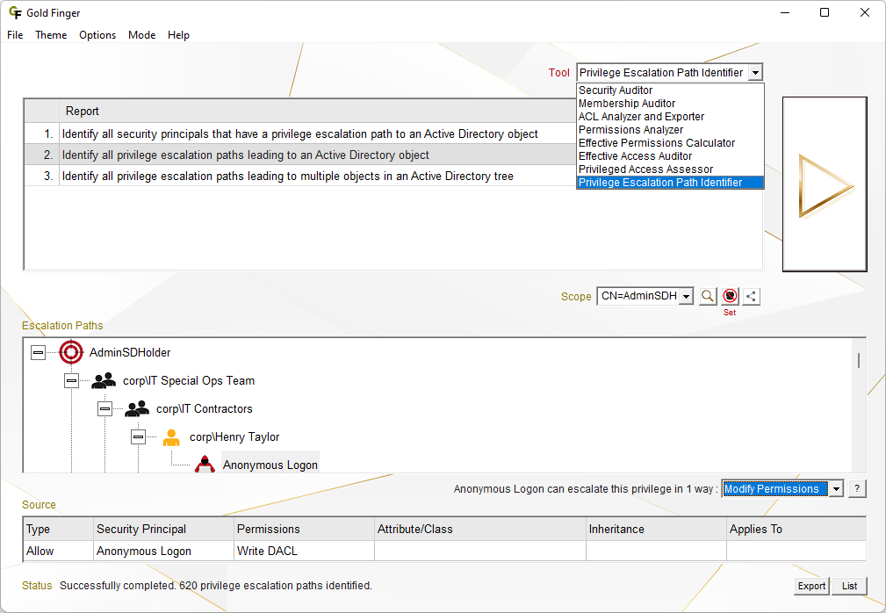
Task: Click the Henry Taylor orange user icon
Action: coord(171,437)
